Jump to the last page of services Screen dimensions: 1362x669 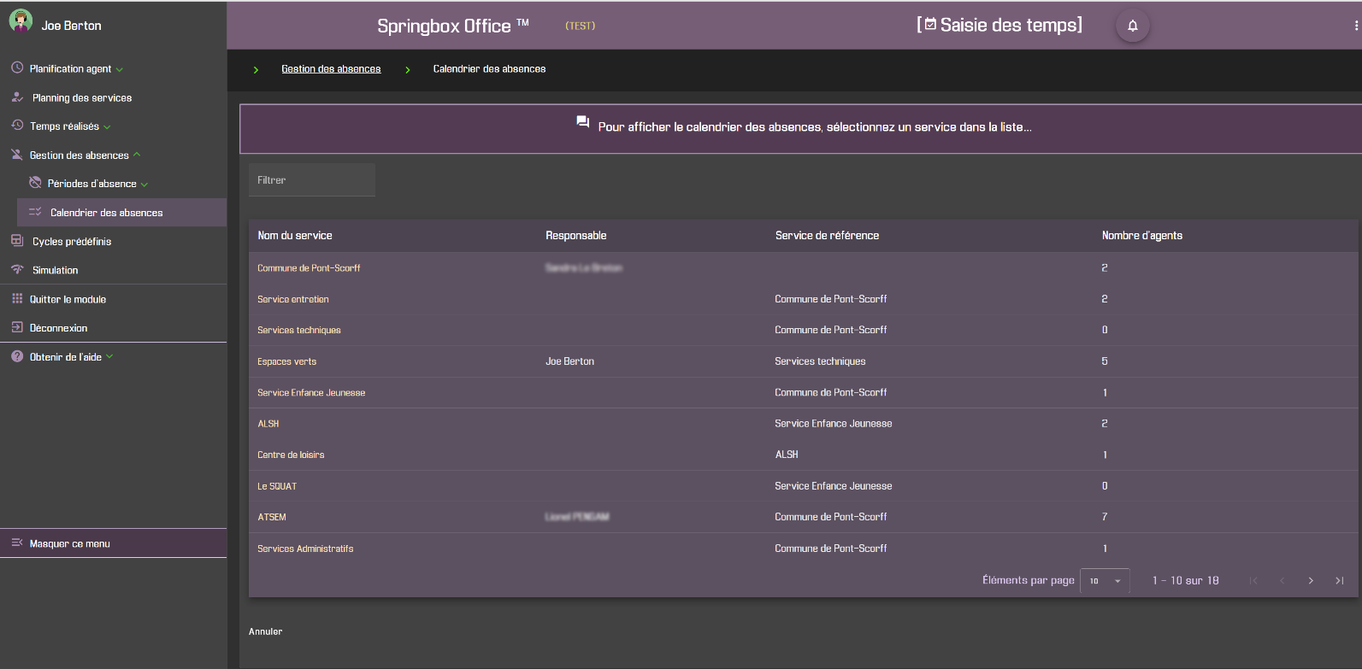tap(1340, 581)
